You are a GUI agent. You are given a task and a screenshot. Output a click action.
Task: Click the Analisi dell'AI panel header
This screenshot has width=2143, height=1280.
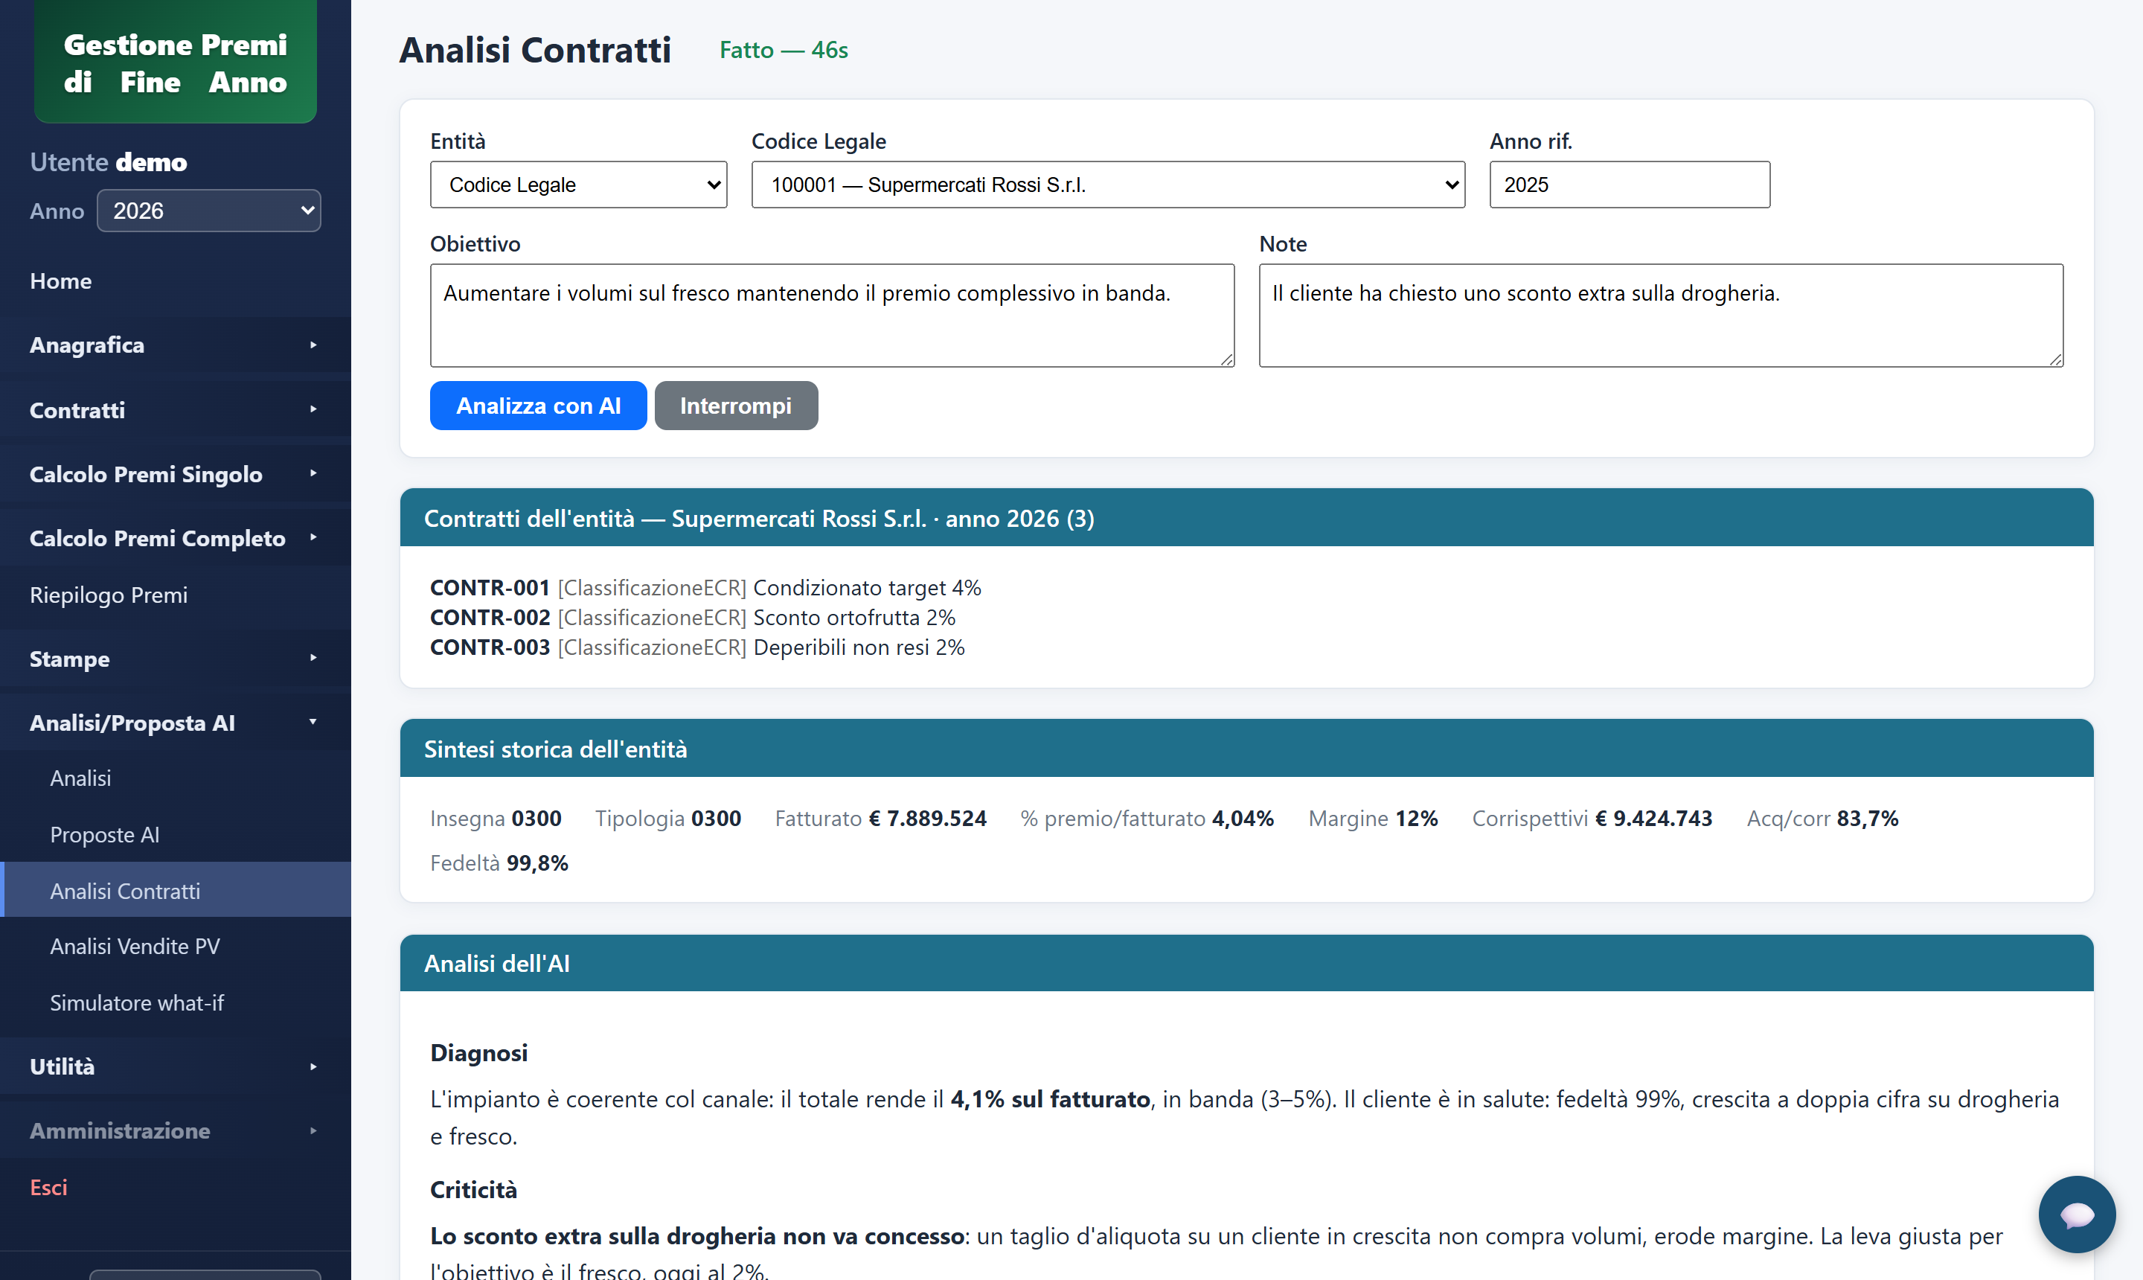[1246, 962]
